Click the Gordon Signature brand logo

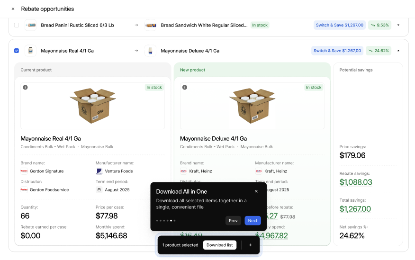24,171
